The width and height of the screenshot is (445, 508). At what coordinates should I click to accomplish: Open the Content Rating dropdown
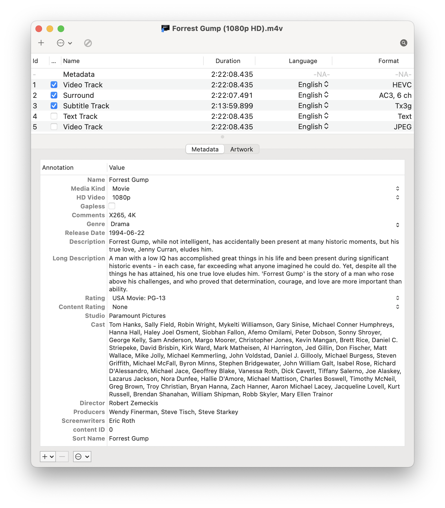pyautogui.click(x=255, y=307)
